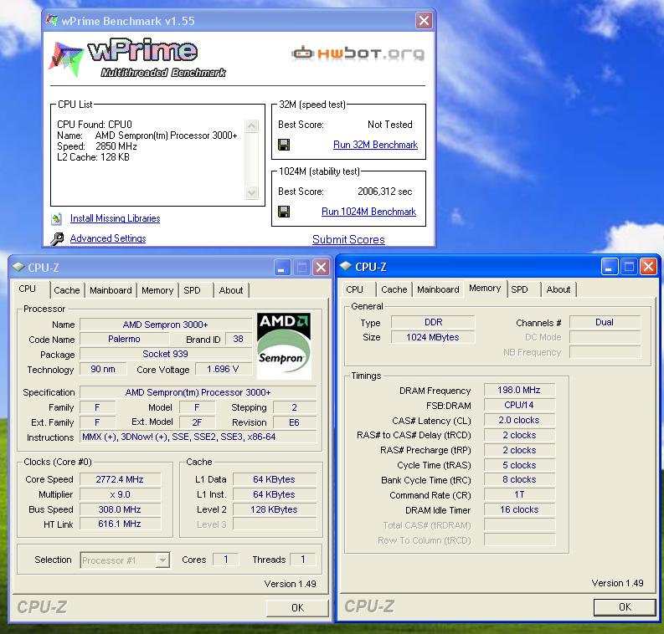Switch to Memory tab in left CPU-Z

157,290
